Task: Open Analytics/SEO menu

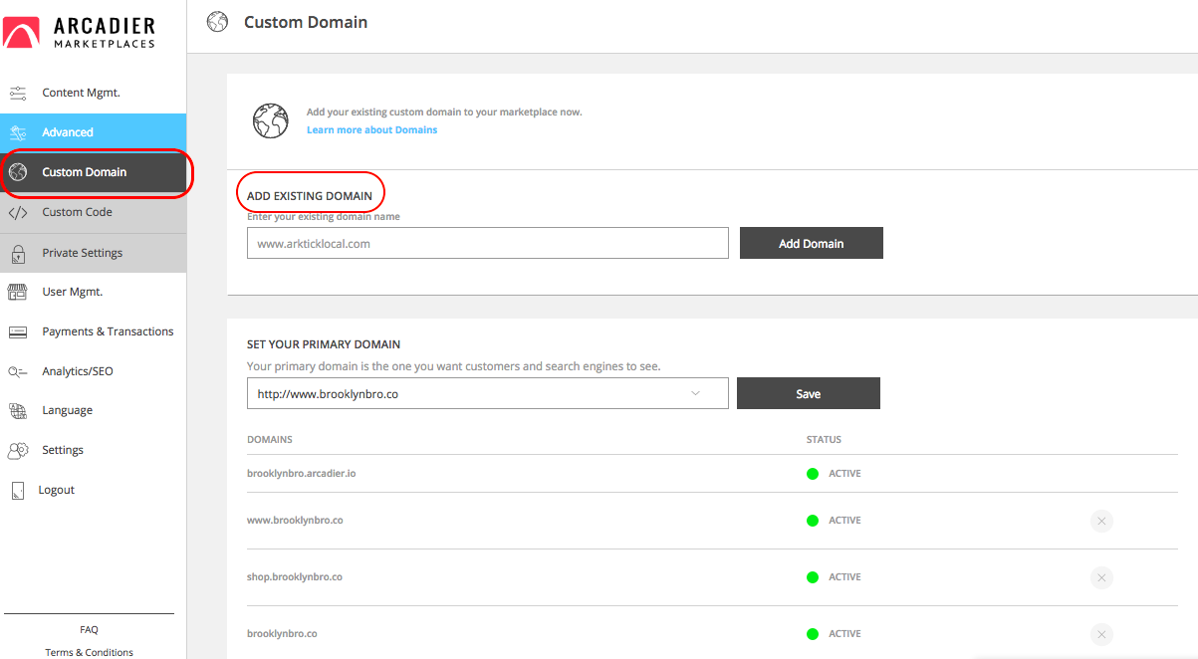Action: click(x=77, y=371)
